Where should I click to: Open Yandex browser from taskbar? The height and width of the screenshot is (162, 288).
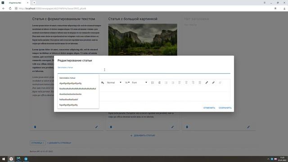(x=11, y=159)
